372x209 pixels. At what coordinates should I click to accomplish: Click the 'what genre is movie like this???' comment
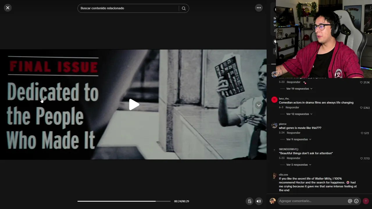click(300, 128)
